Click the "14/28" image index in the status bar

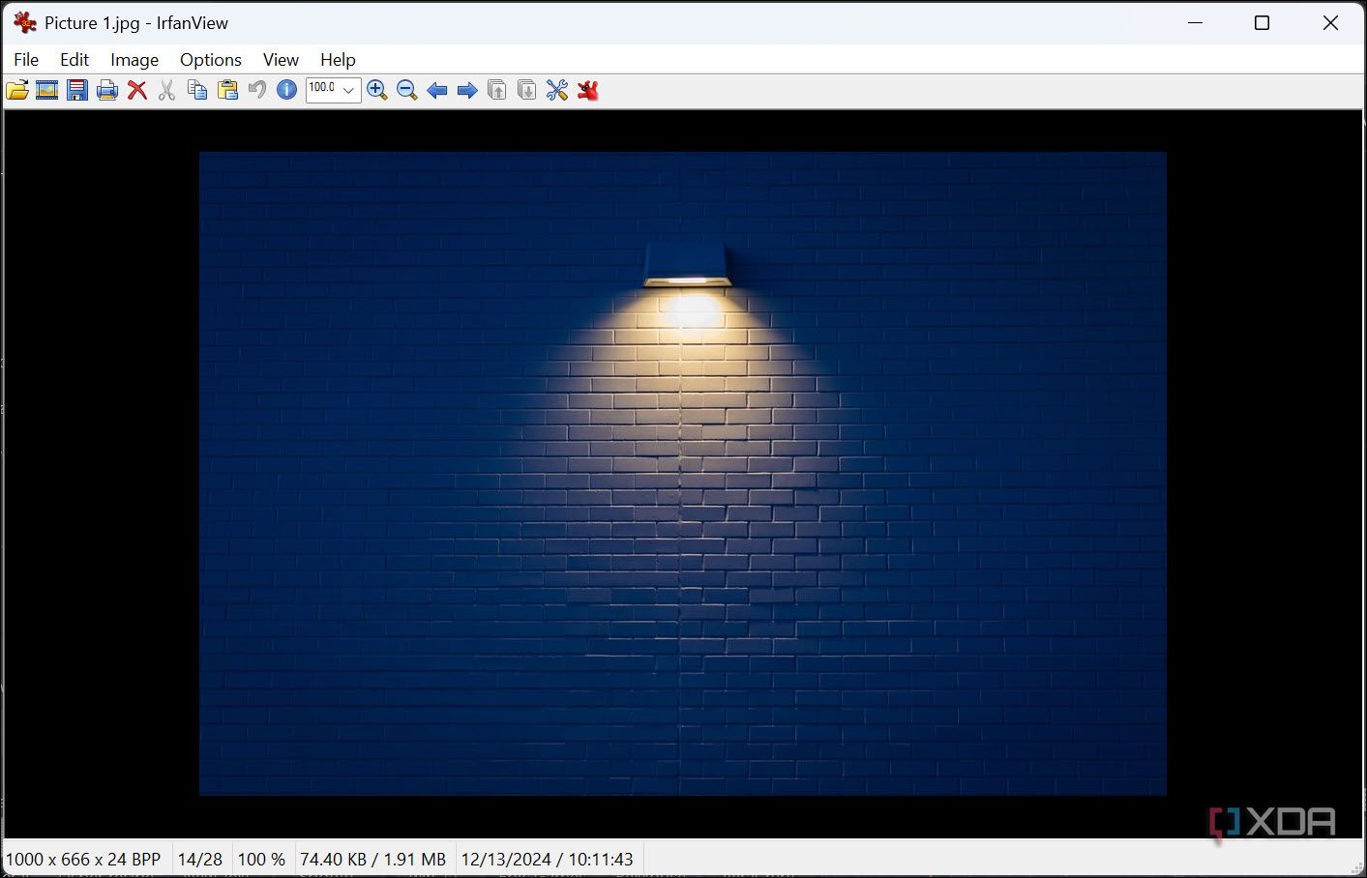click(x=200, y=859)
